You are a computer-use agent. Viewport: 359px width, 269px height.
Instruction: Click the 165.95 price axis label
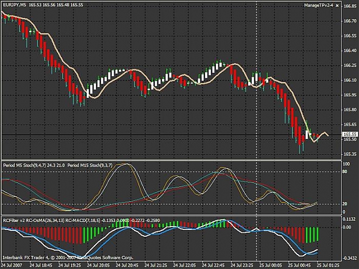(x=350, y=95)
